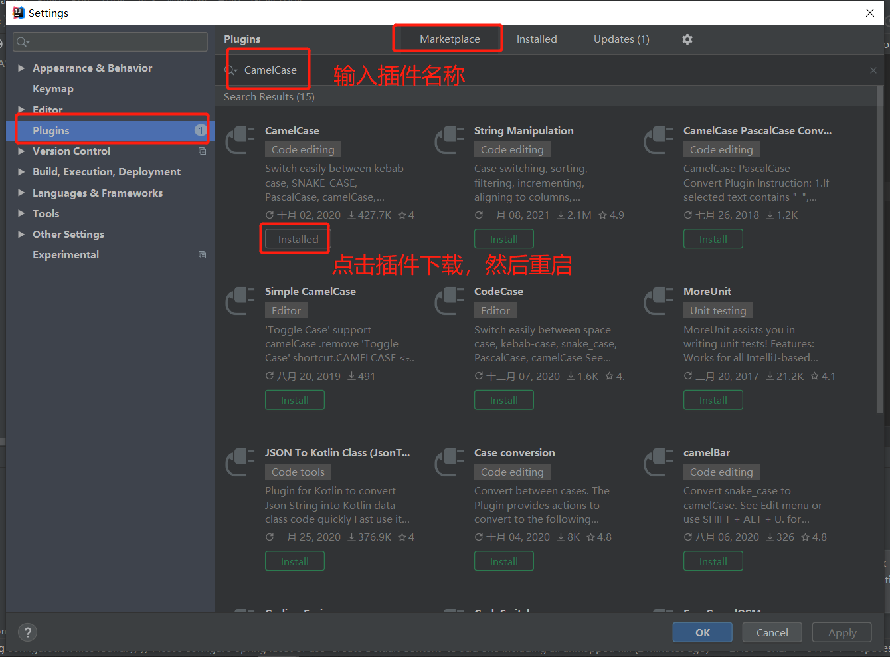Click the settings search field at top left
The image size is (890, 657).
[x=110, y=42]
